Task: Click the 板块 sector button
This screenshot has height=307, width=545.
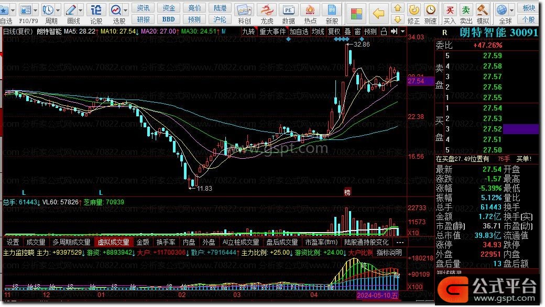Action: tap(529, 8)
